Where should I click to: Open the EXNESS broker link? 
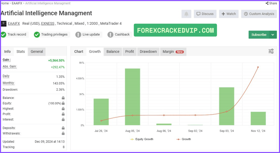tap(48, 24)
